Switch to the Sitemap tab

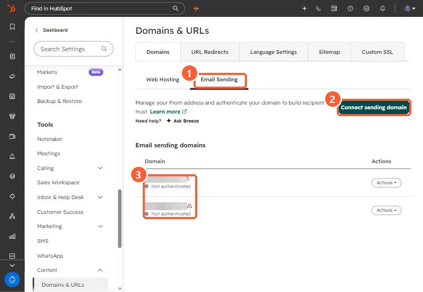click(329, 52)
